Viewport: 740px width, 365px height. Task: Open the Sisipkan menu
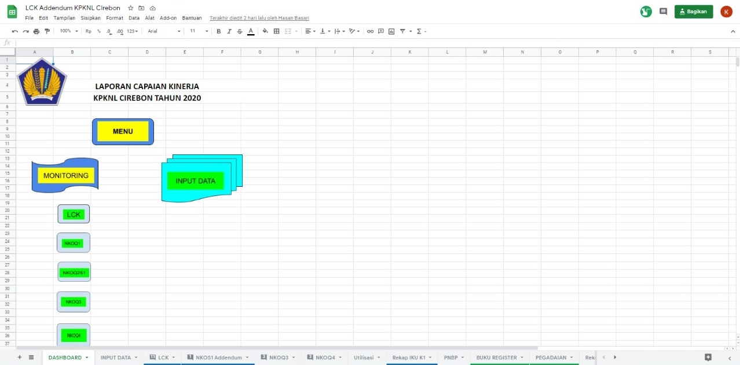click(x=91, y=18)
